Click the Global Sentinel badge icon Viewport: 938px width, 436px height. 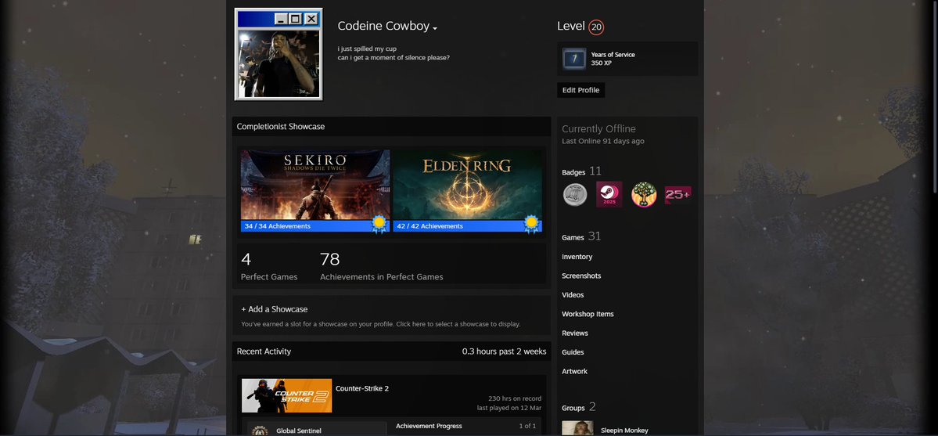click(259, 431)
